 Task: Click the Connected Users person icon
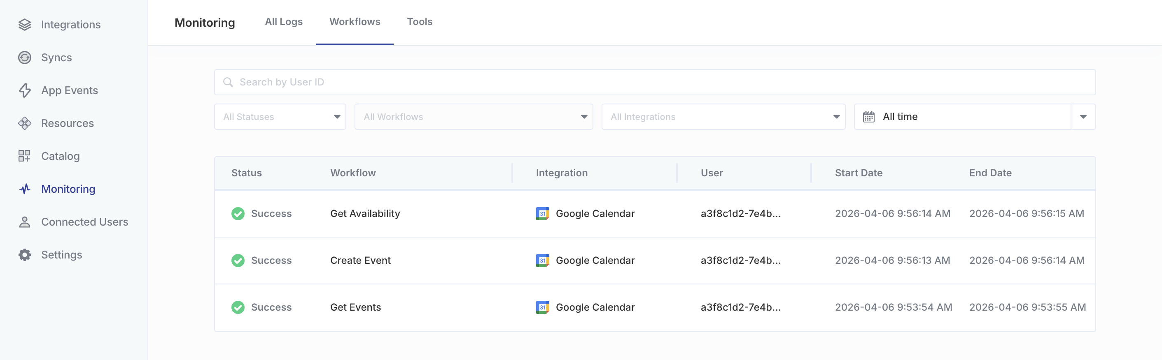click(25, 222)
